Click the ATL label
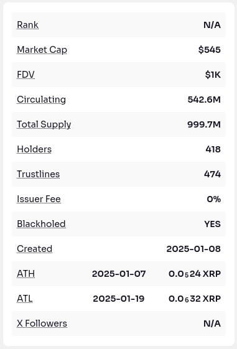The width and height of the screenshot is (237, 349). pos(25,299)
